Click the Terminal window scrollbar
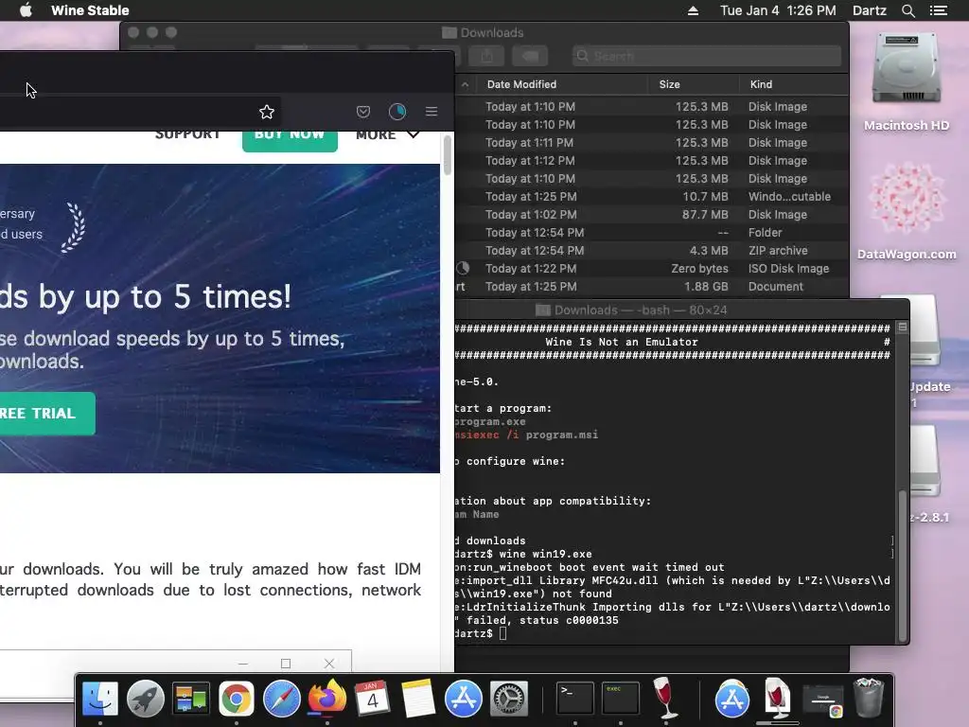 (x=902, y=565)
